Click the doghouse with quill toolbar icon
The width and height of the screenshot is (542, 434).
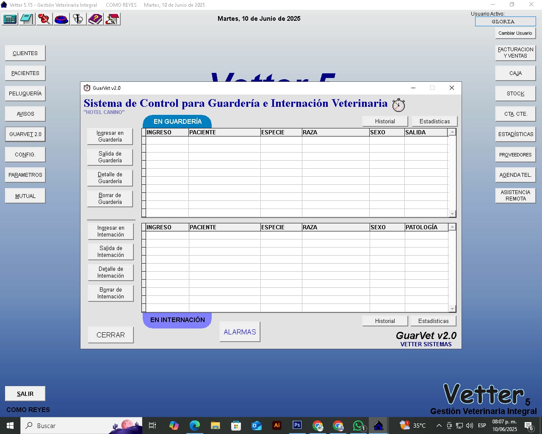(x=112, y=19)
